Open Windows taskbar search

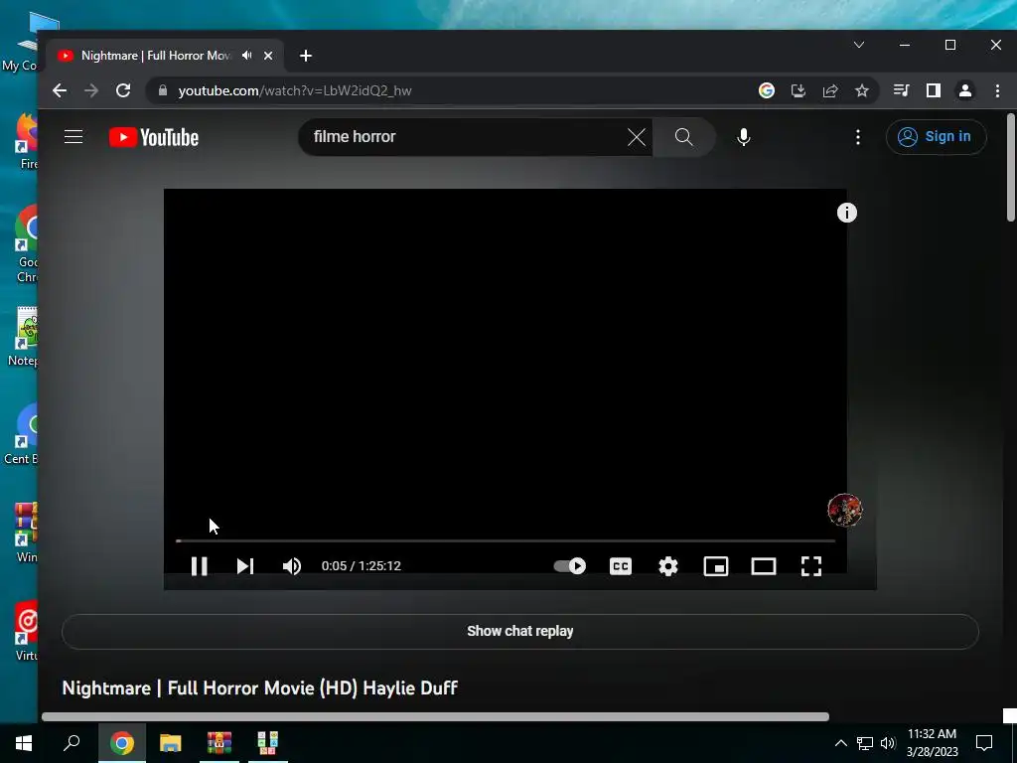[x=72, y=743]
